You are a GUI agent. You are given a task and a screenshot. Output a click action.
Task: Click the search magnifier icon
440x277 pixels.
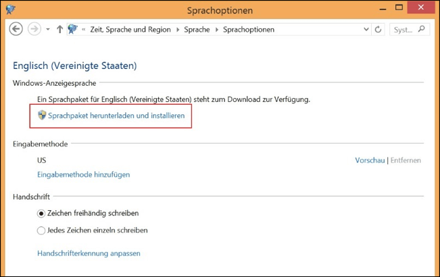(x=421, y=29)
